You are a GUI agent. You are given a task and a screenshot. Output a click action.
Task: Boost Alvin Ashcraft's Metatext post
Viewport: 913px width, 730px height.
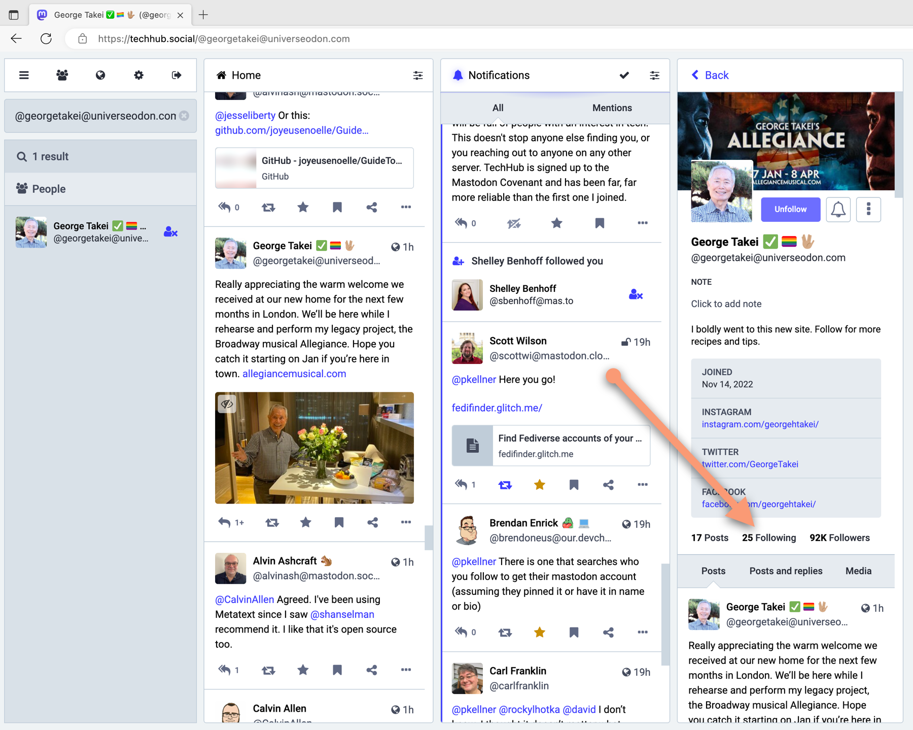[x=268, y=670]
